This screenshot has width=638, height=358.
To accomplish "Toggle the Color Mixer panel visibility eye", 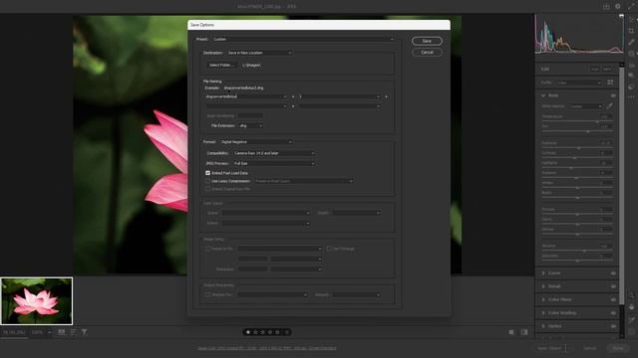I will (613, 299).
